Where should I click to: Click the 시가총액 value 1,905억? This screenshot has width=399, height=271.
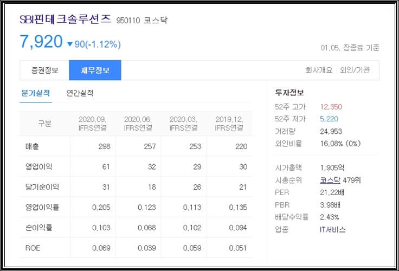tap(332, 167)
